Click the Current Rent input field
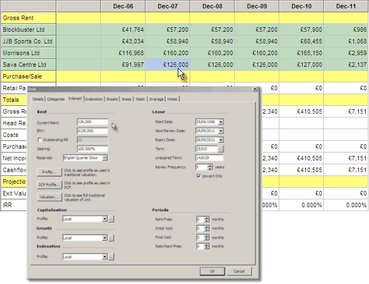 pos(93,122)
